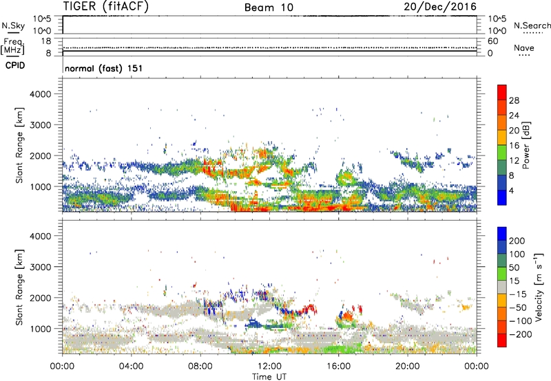
Task: Click the Nave legend label
Action: (x=524, y=47)
